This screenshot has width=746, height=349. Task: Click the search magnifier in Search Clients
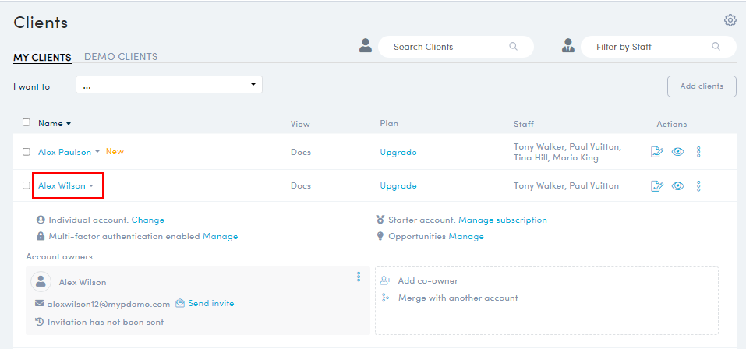(x=513, y=47)
